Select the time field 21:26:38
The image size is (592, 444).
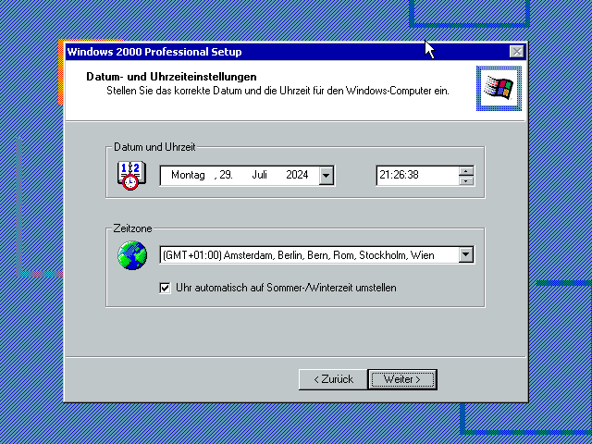[x=418, y=175]
